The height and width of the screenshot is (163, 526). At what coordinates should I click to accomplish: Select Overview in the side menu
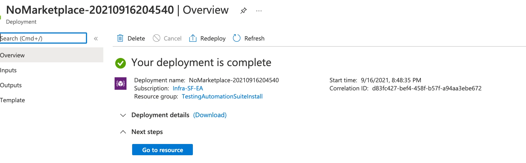pos(52,55)
